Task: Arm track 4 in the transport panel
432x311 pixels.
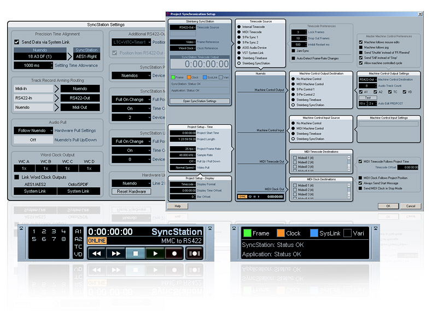Action: pos(63,232)
